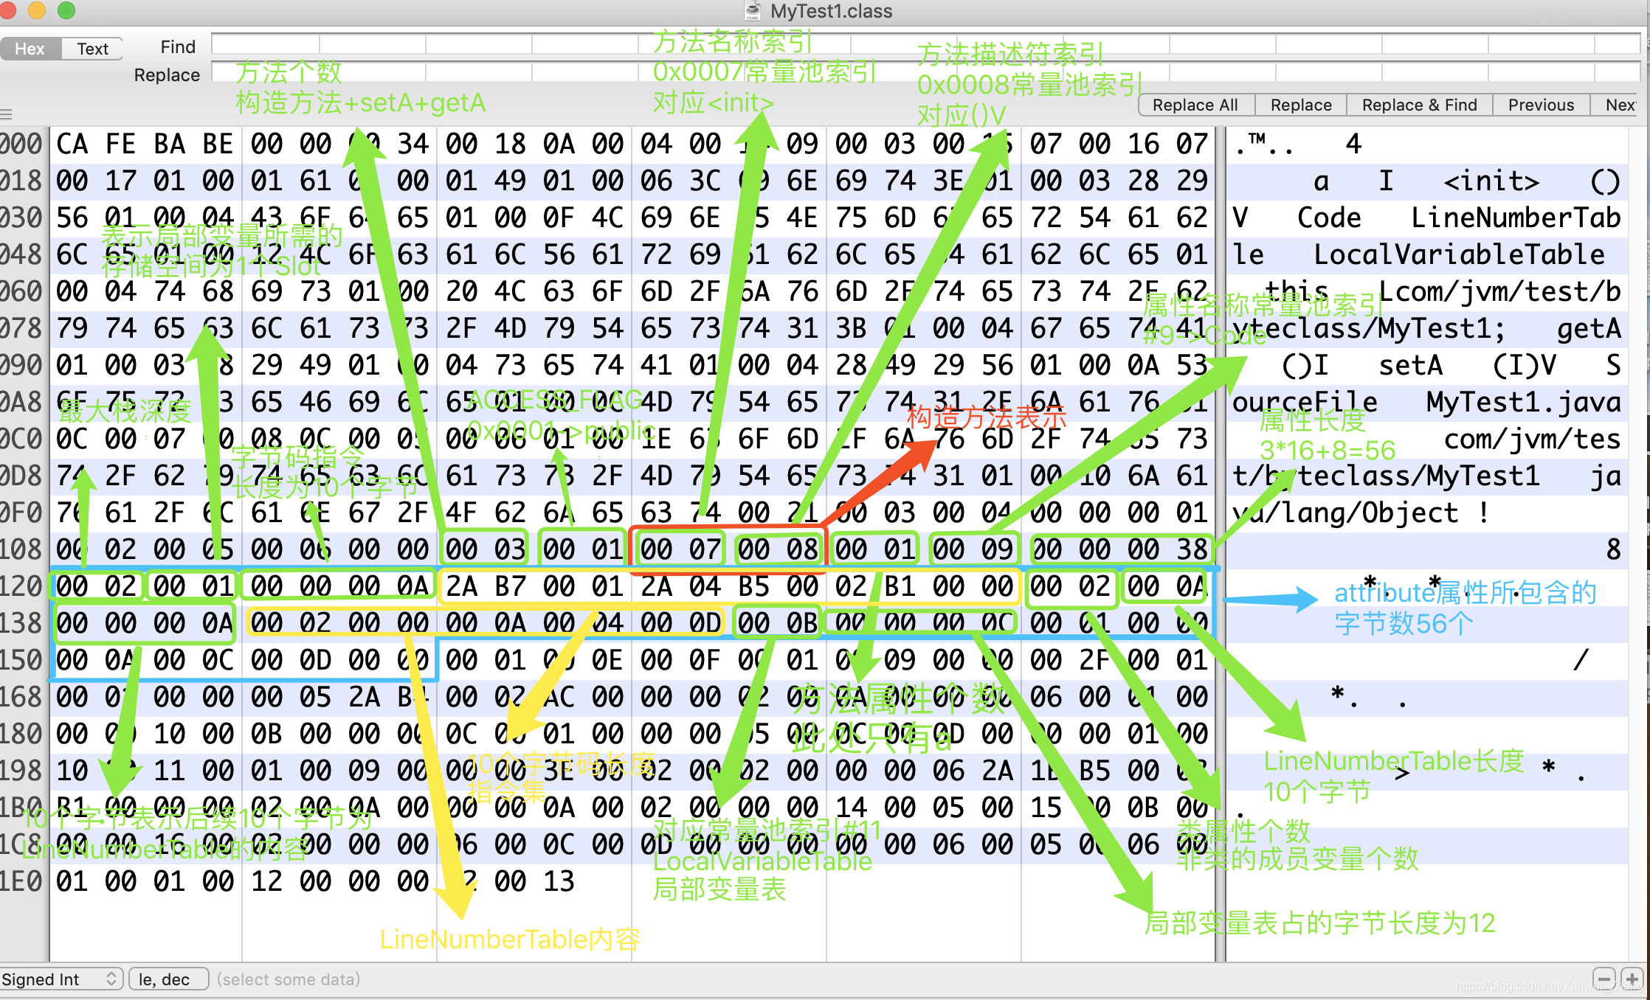
Task: Click the CA byte in the first row
Action: [x=72, y=144]
